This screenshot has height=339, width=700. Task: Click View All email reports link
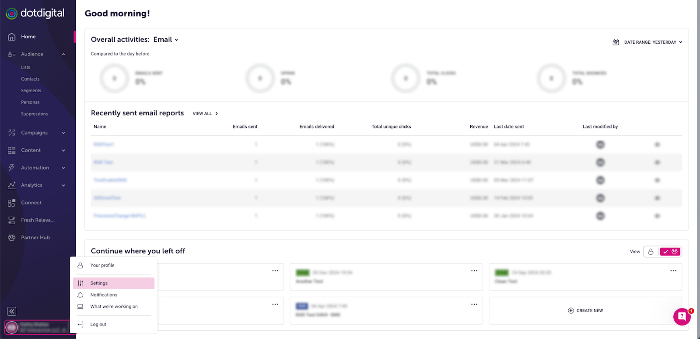click(x=205, y=114)
